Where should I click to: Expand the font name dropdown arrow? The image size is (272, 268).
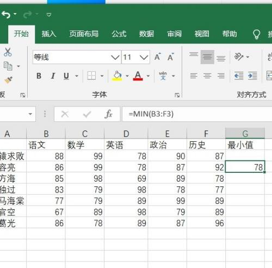[115, 57]
